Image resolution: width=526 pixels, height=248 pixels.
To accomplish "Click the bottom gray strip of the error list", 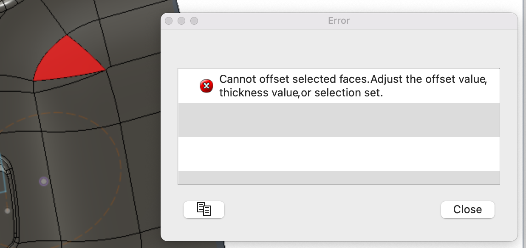I will [339, 178].
